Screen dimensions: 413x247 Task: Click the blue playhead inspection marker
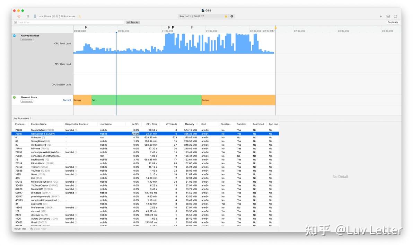coord(116,33)
